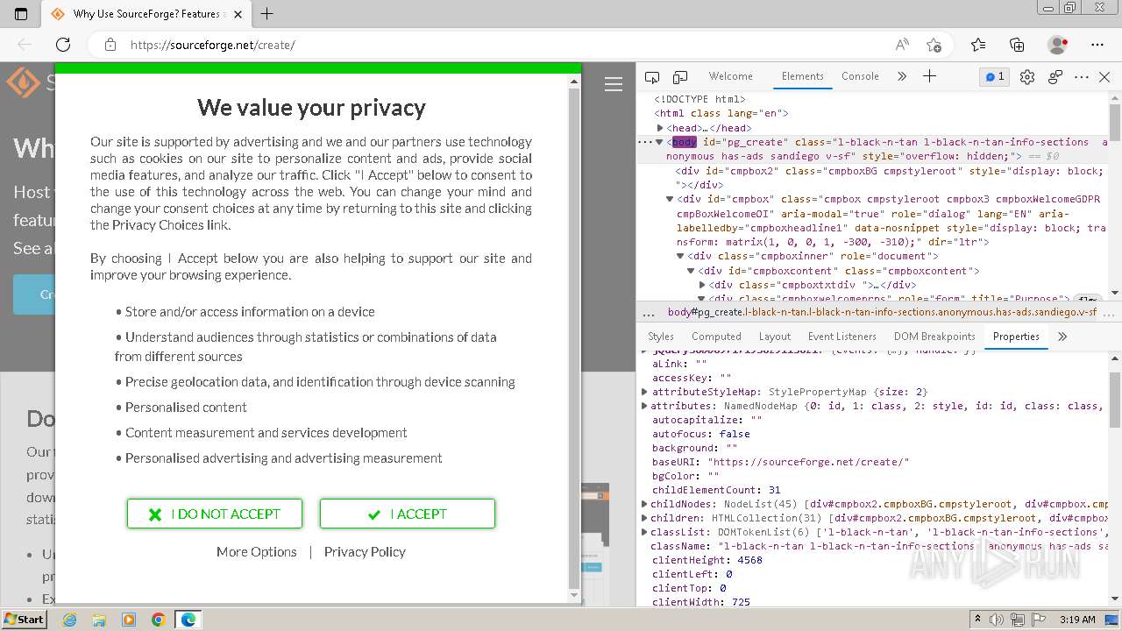Expand the attributeStyleMap property
The height and width of the screenshot is (631, 1122).
(x=645, y=392)
